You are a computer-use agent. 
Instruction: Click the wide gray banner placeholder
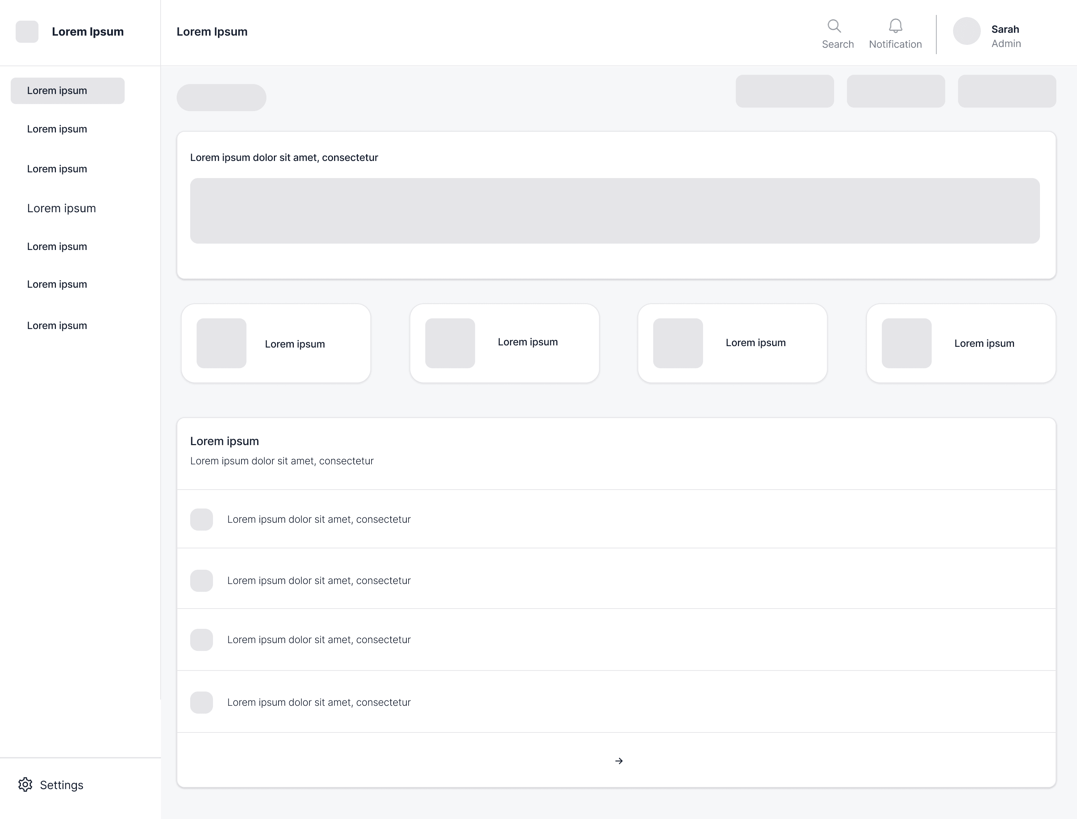point(615,210)
